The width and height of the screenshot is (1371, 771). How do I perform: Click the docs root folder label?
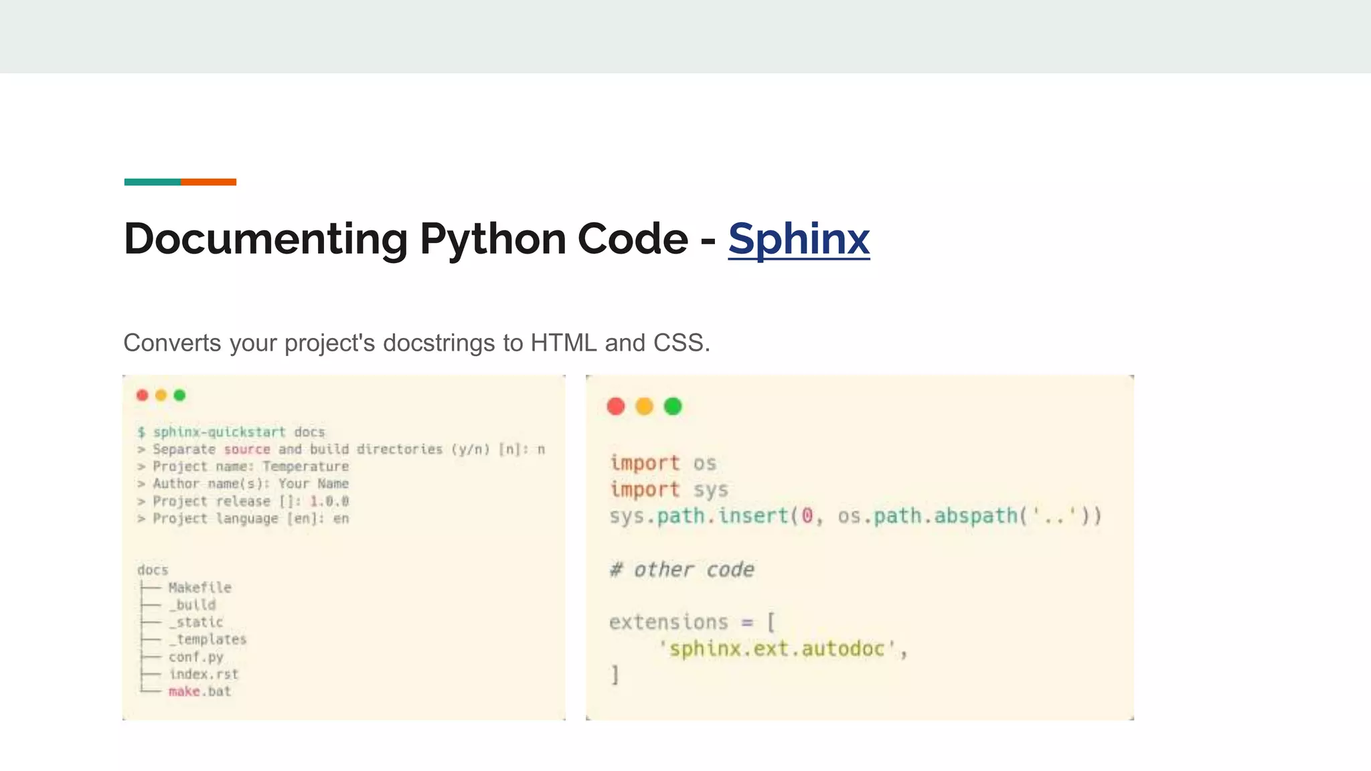153,570
